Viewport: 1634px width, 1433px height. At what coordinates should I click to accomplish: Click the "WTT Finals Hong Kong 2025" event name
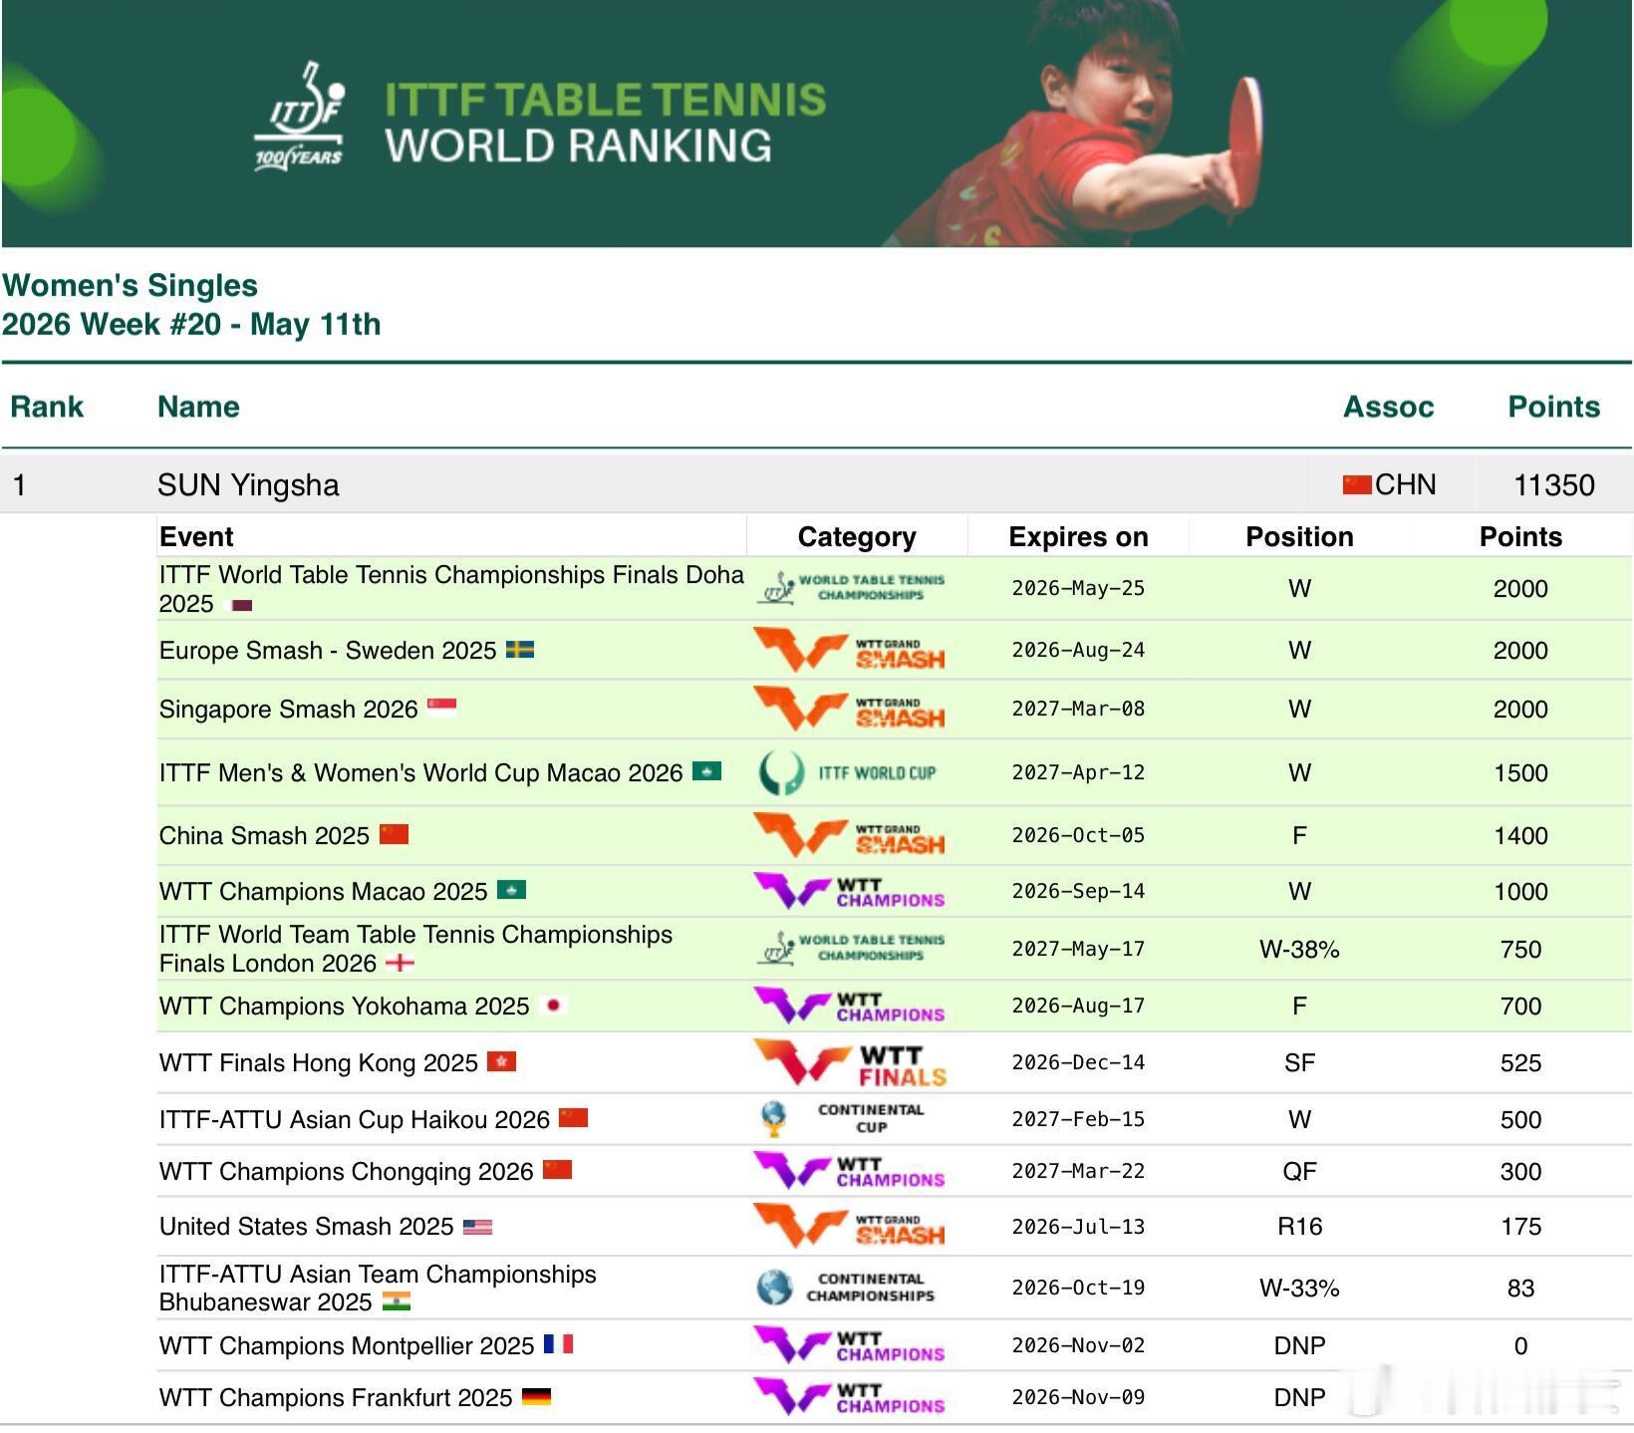[x=319, y=1062]
